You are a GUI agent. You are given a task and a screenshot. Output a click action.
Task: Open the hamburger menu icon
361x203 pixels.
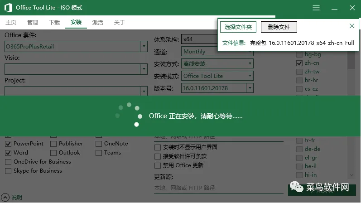[x=316, y=8]
